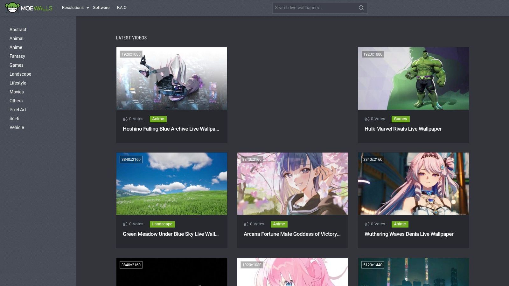Viewport: 509px width, 286px height.
Task: Select Abstract category in sidebar
Action: pos(18,30)
